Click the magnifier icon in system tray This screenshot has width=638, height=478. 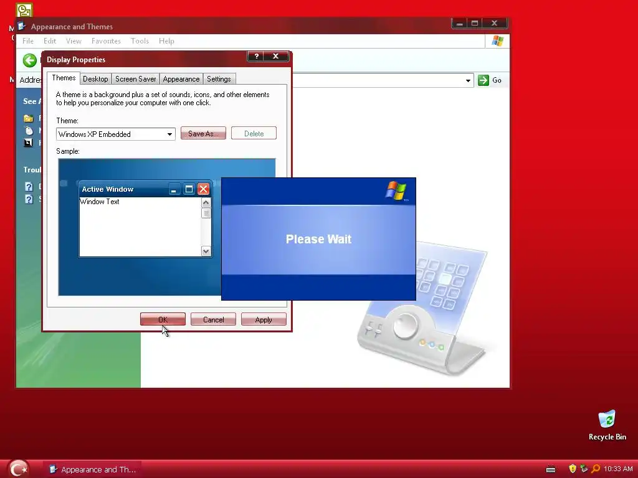(x=596, y=469)
